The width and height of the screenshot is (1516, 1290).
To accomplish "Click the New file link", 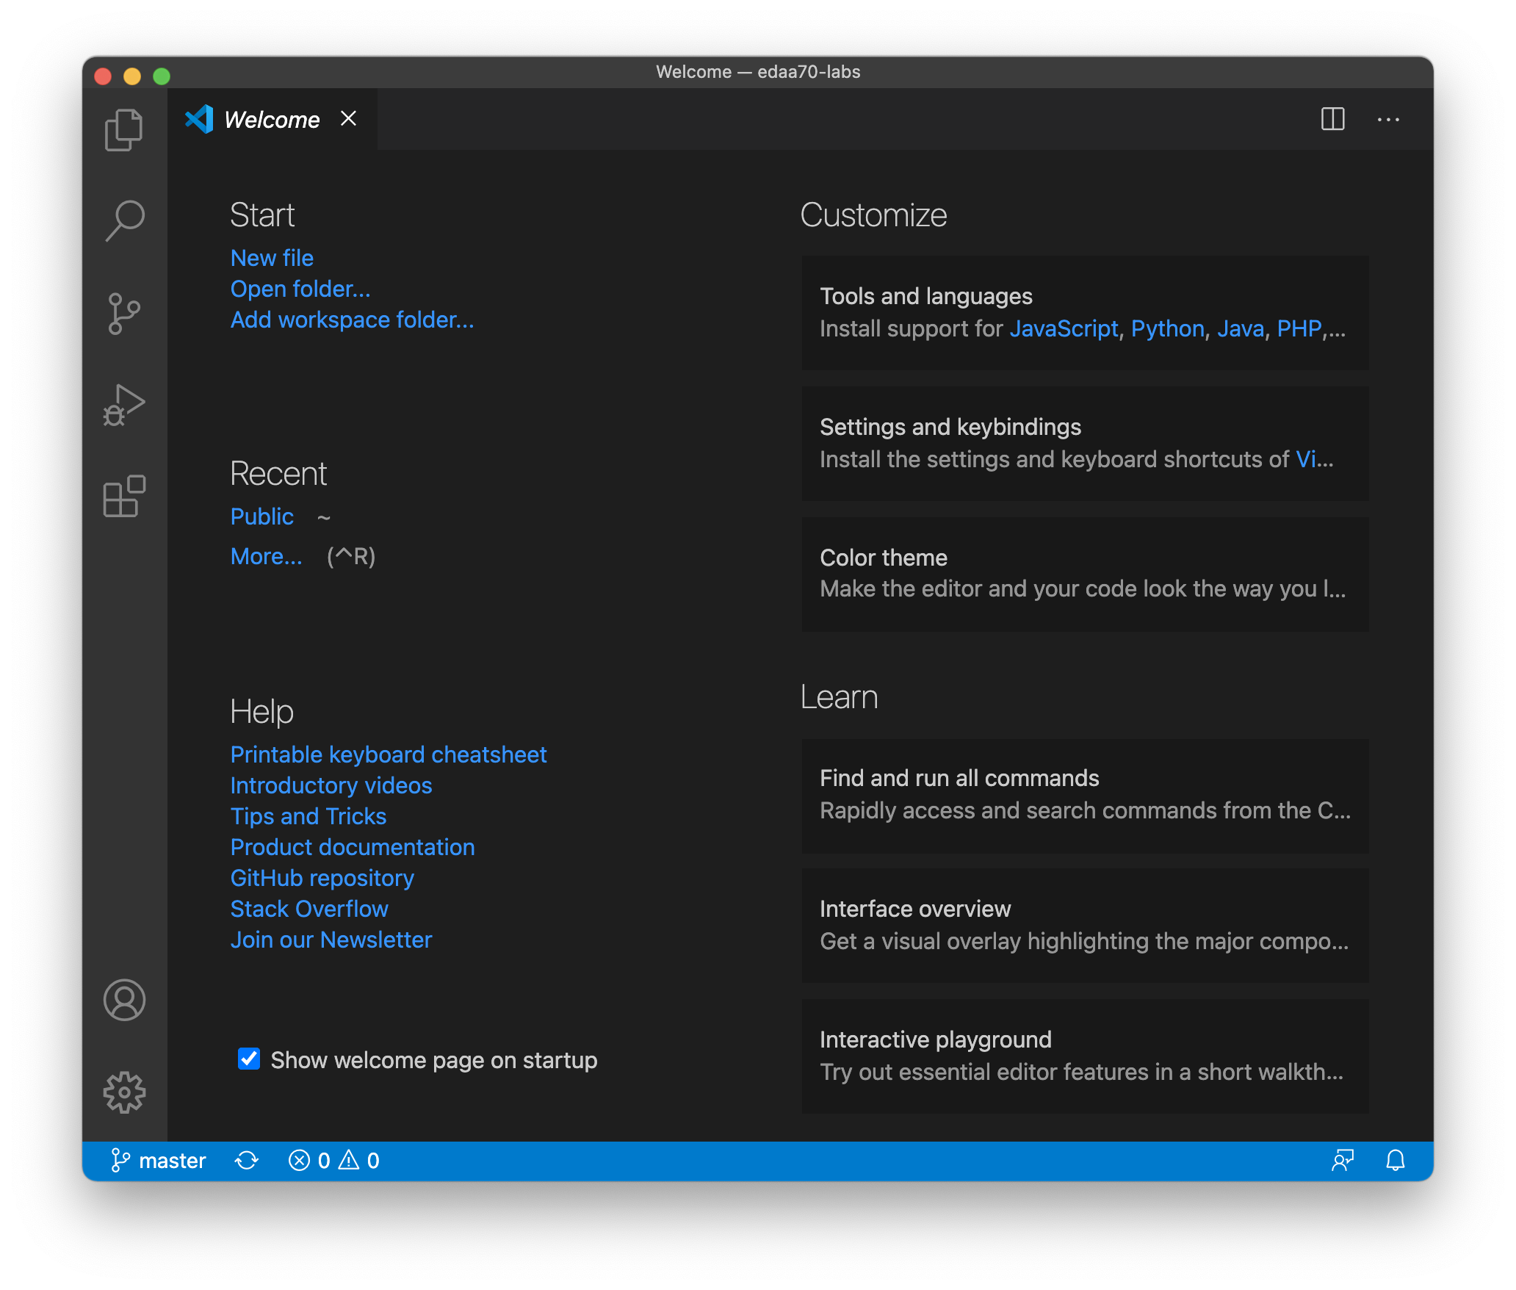I will tap(272, 258).
